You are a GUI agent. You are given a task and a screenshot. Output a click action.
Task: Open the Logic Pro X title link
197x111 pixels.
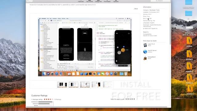point(151,44)
